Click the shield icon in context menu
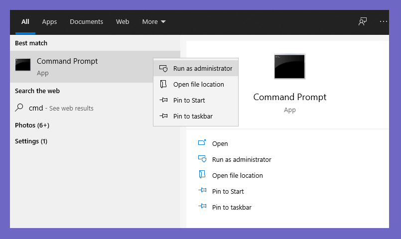Image resolution: width=401 pixels, height=239 pixels. click(x=163, y=68)
